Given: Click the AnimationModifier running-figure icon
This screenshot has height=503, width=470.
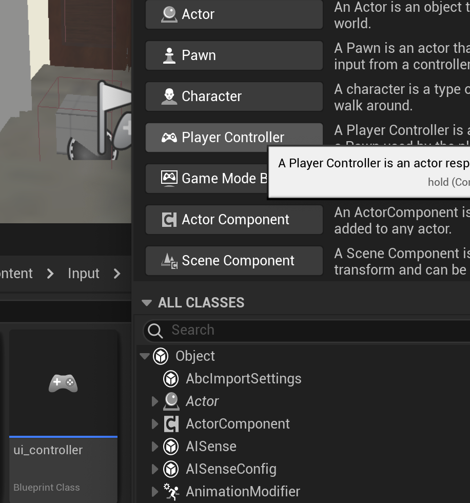Looking at the screenshot, I should [x=171, y=492].
